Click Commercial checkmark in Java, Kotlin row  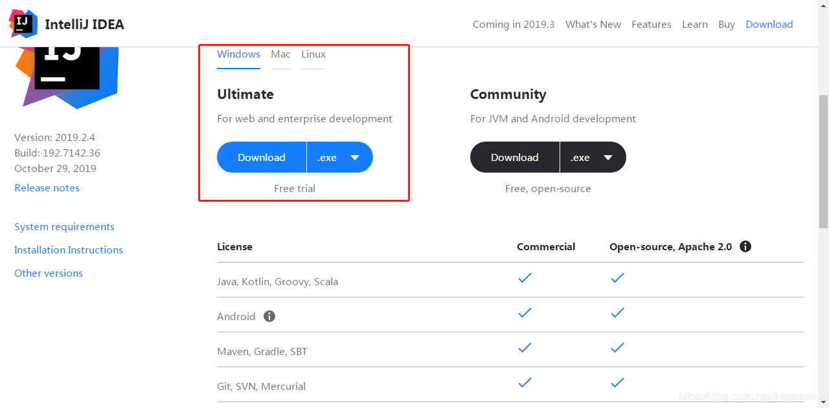click(x=525, y=278)
